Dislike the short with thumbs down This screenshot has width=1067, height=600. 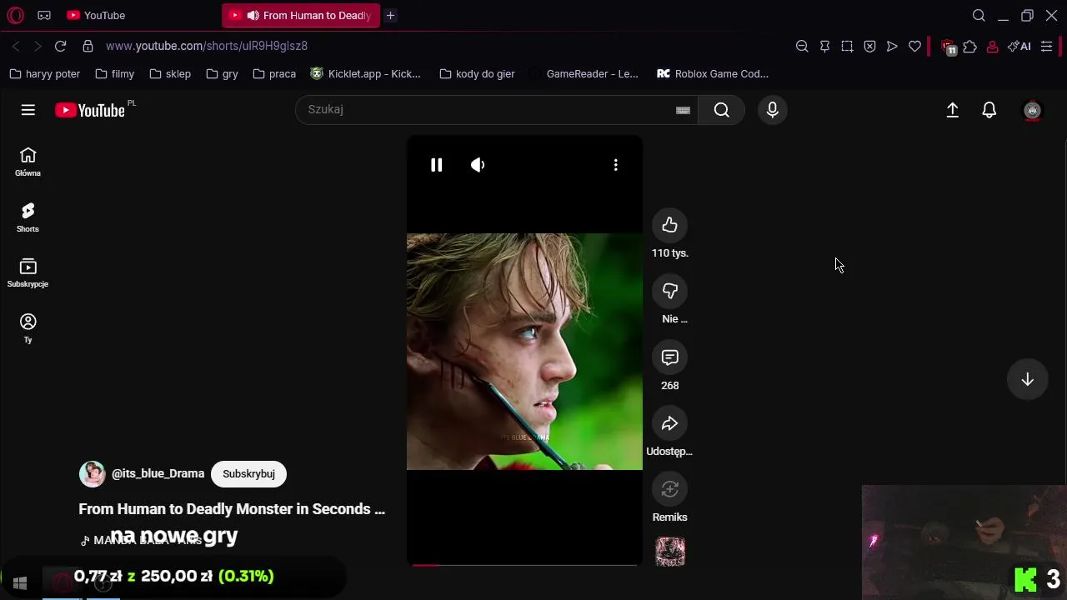pyautogui.click(x=670, y=291)
